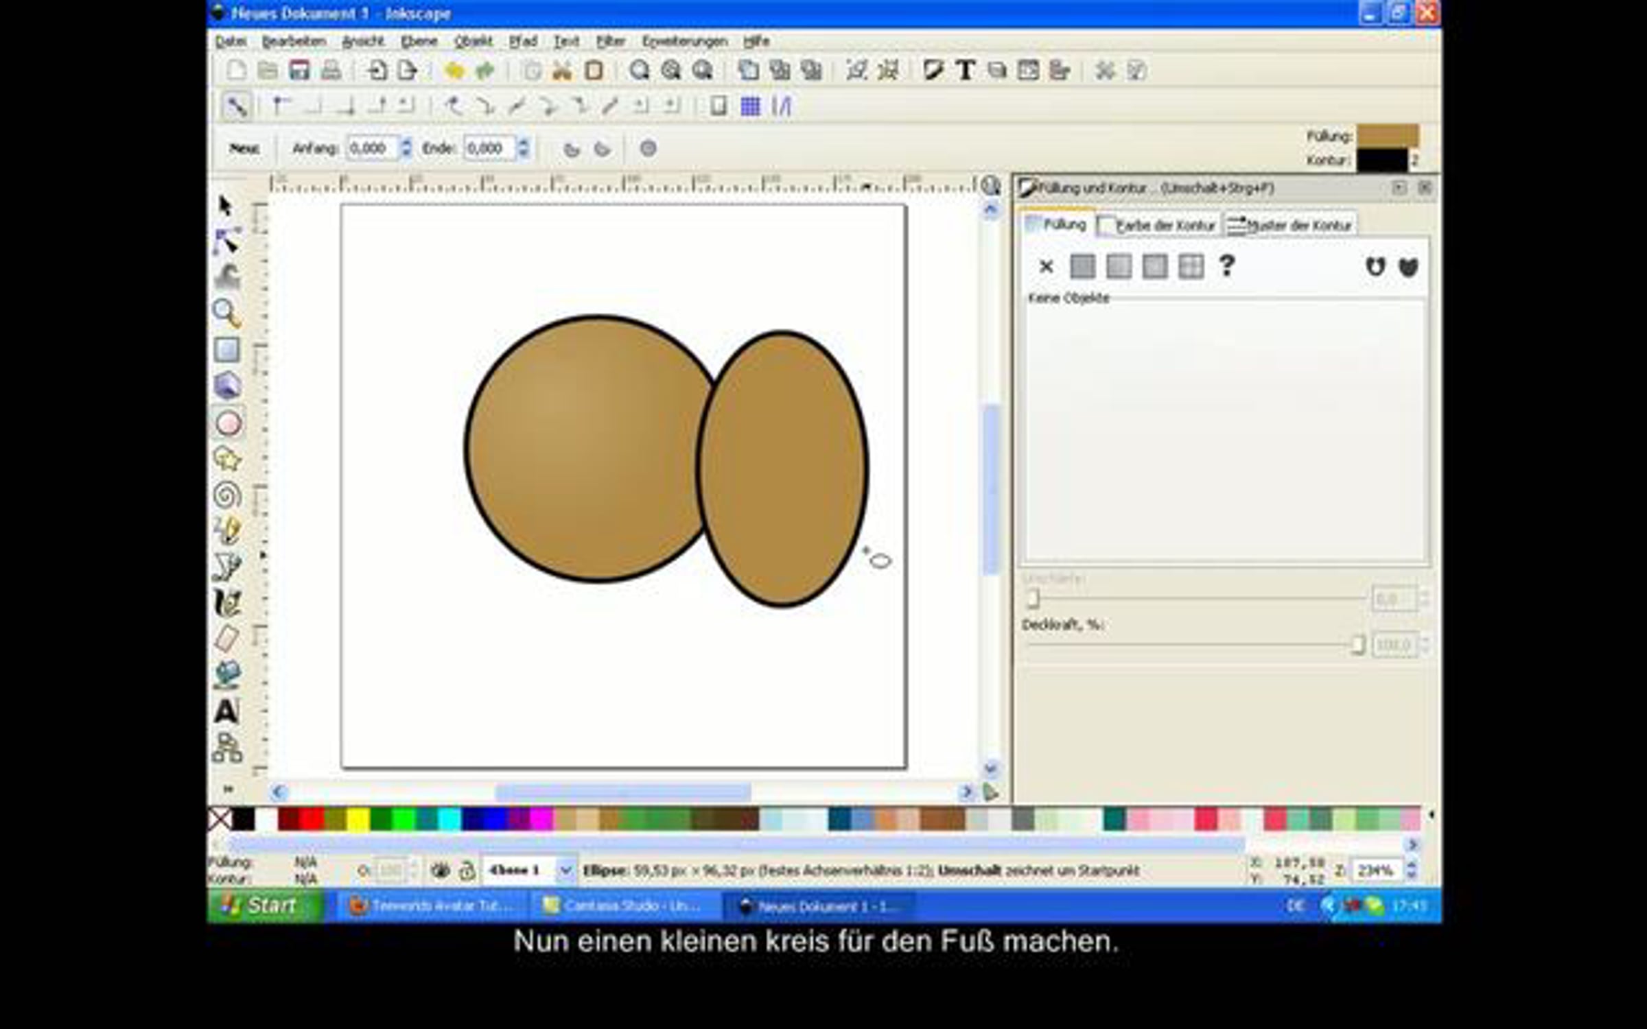The image size is (1647, 1029).
Task: Switch to Camtasia Studio taskbar button
Action: click(x=624, y=906)
